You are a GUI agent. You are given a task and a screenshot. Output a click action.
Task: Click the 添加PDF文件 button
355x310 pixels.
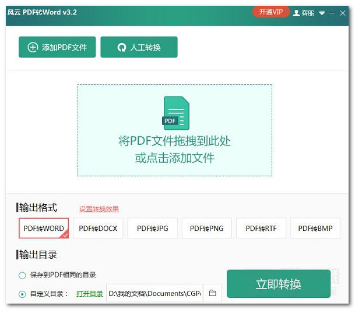point(57,47)
